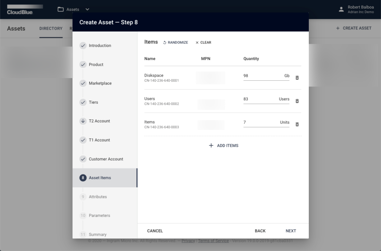This screenshot has height=251, width=381.
Task: Click the plus icon beside Add Items
Action: pyautogui.click(x=211, y=145)
